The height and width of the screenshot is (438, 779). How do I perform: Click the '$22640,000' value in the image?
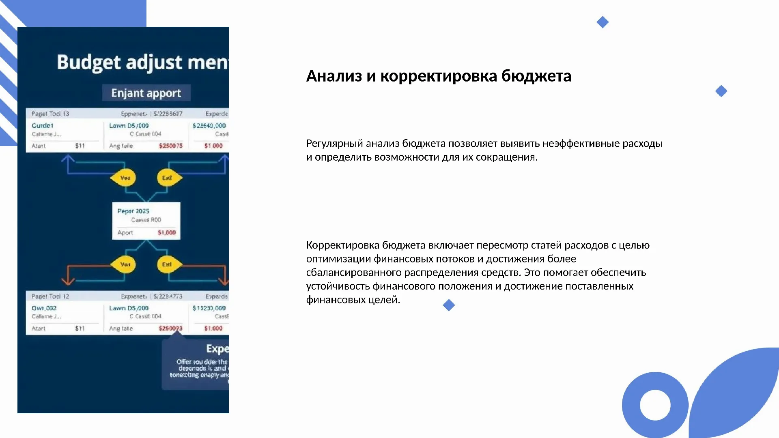click(x=209, y=126)
